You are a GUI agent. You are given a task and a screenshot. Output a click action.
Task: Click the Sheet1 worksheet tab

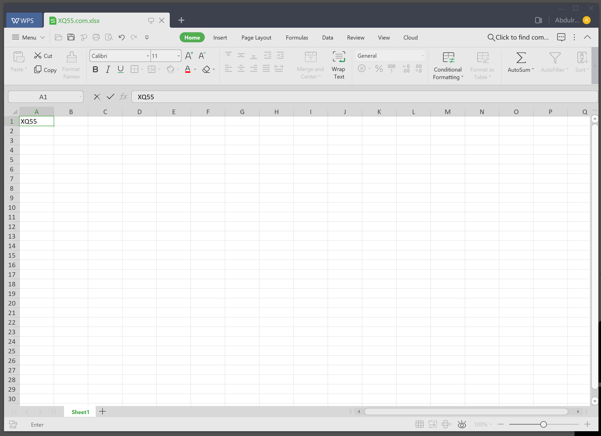click(x=80, y=412)
